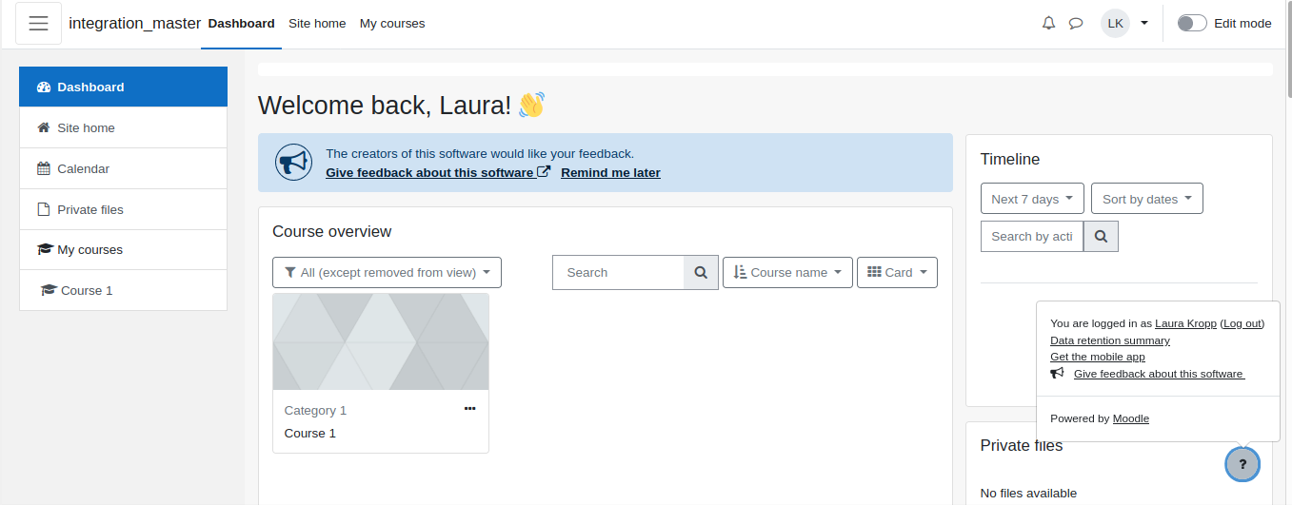Click the Search by activity field

1032,236
